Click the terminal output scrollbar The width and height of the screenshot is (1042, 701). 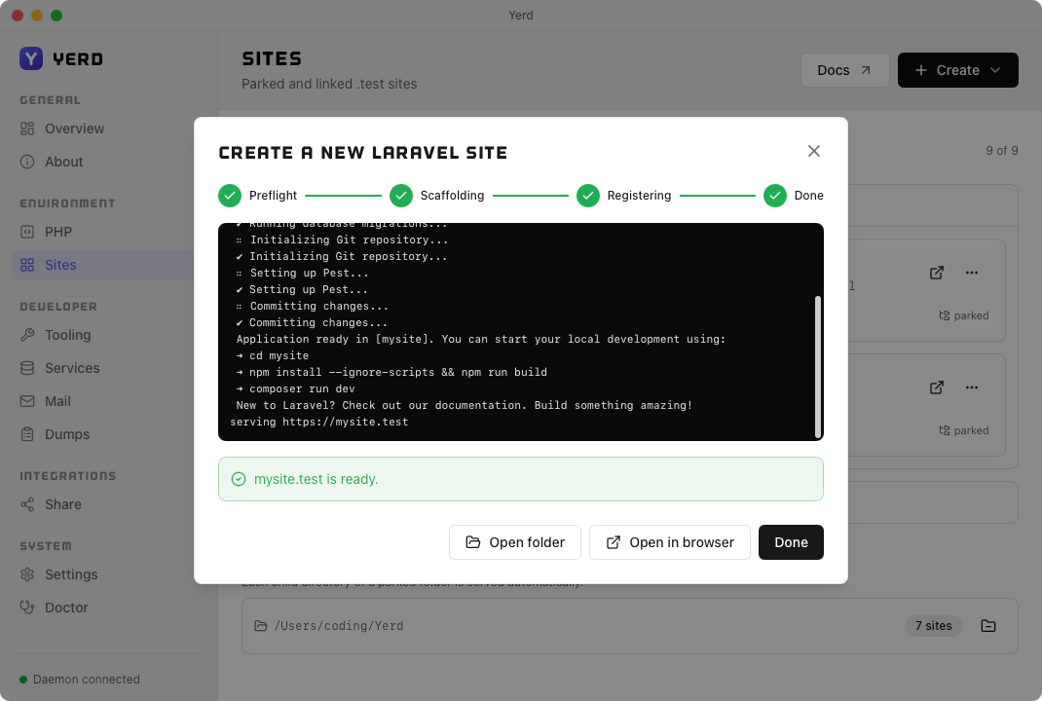[817, 367]
